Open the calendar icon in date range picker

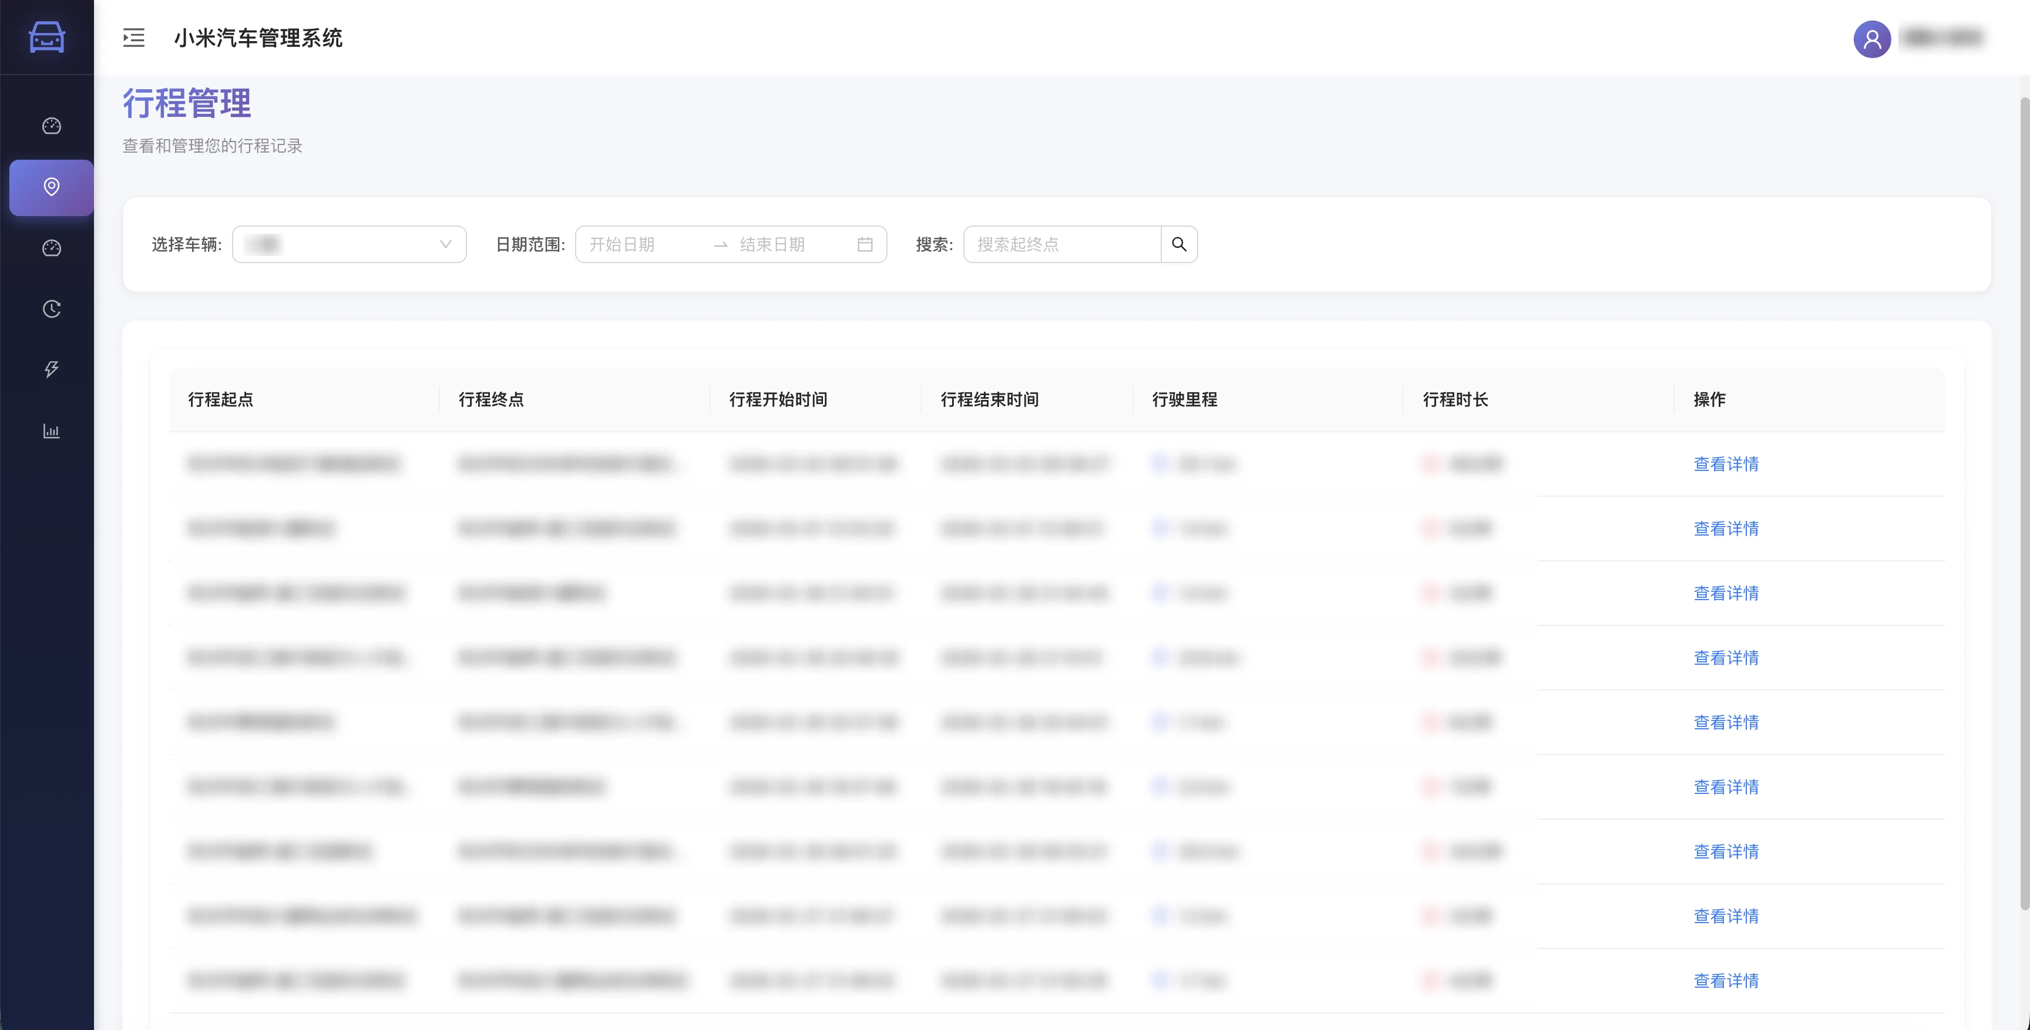(x=865, y=244)
